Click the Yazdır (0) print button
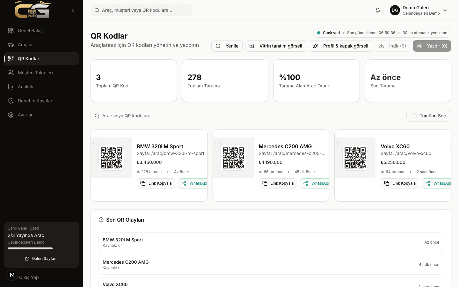The image size is (459, 287). [432, 46]
